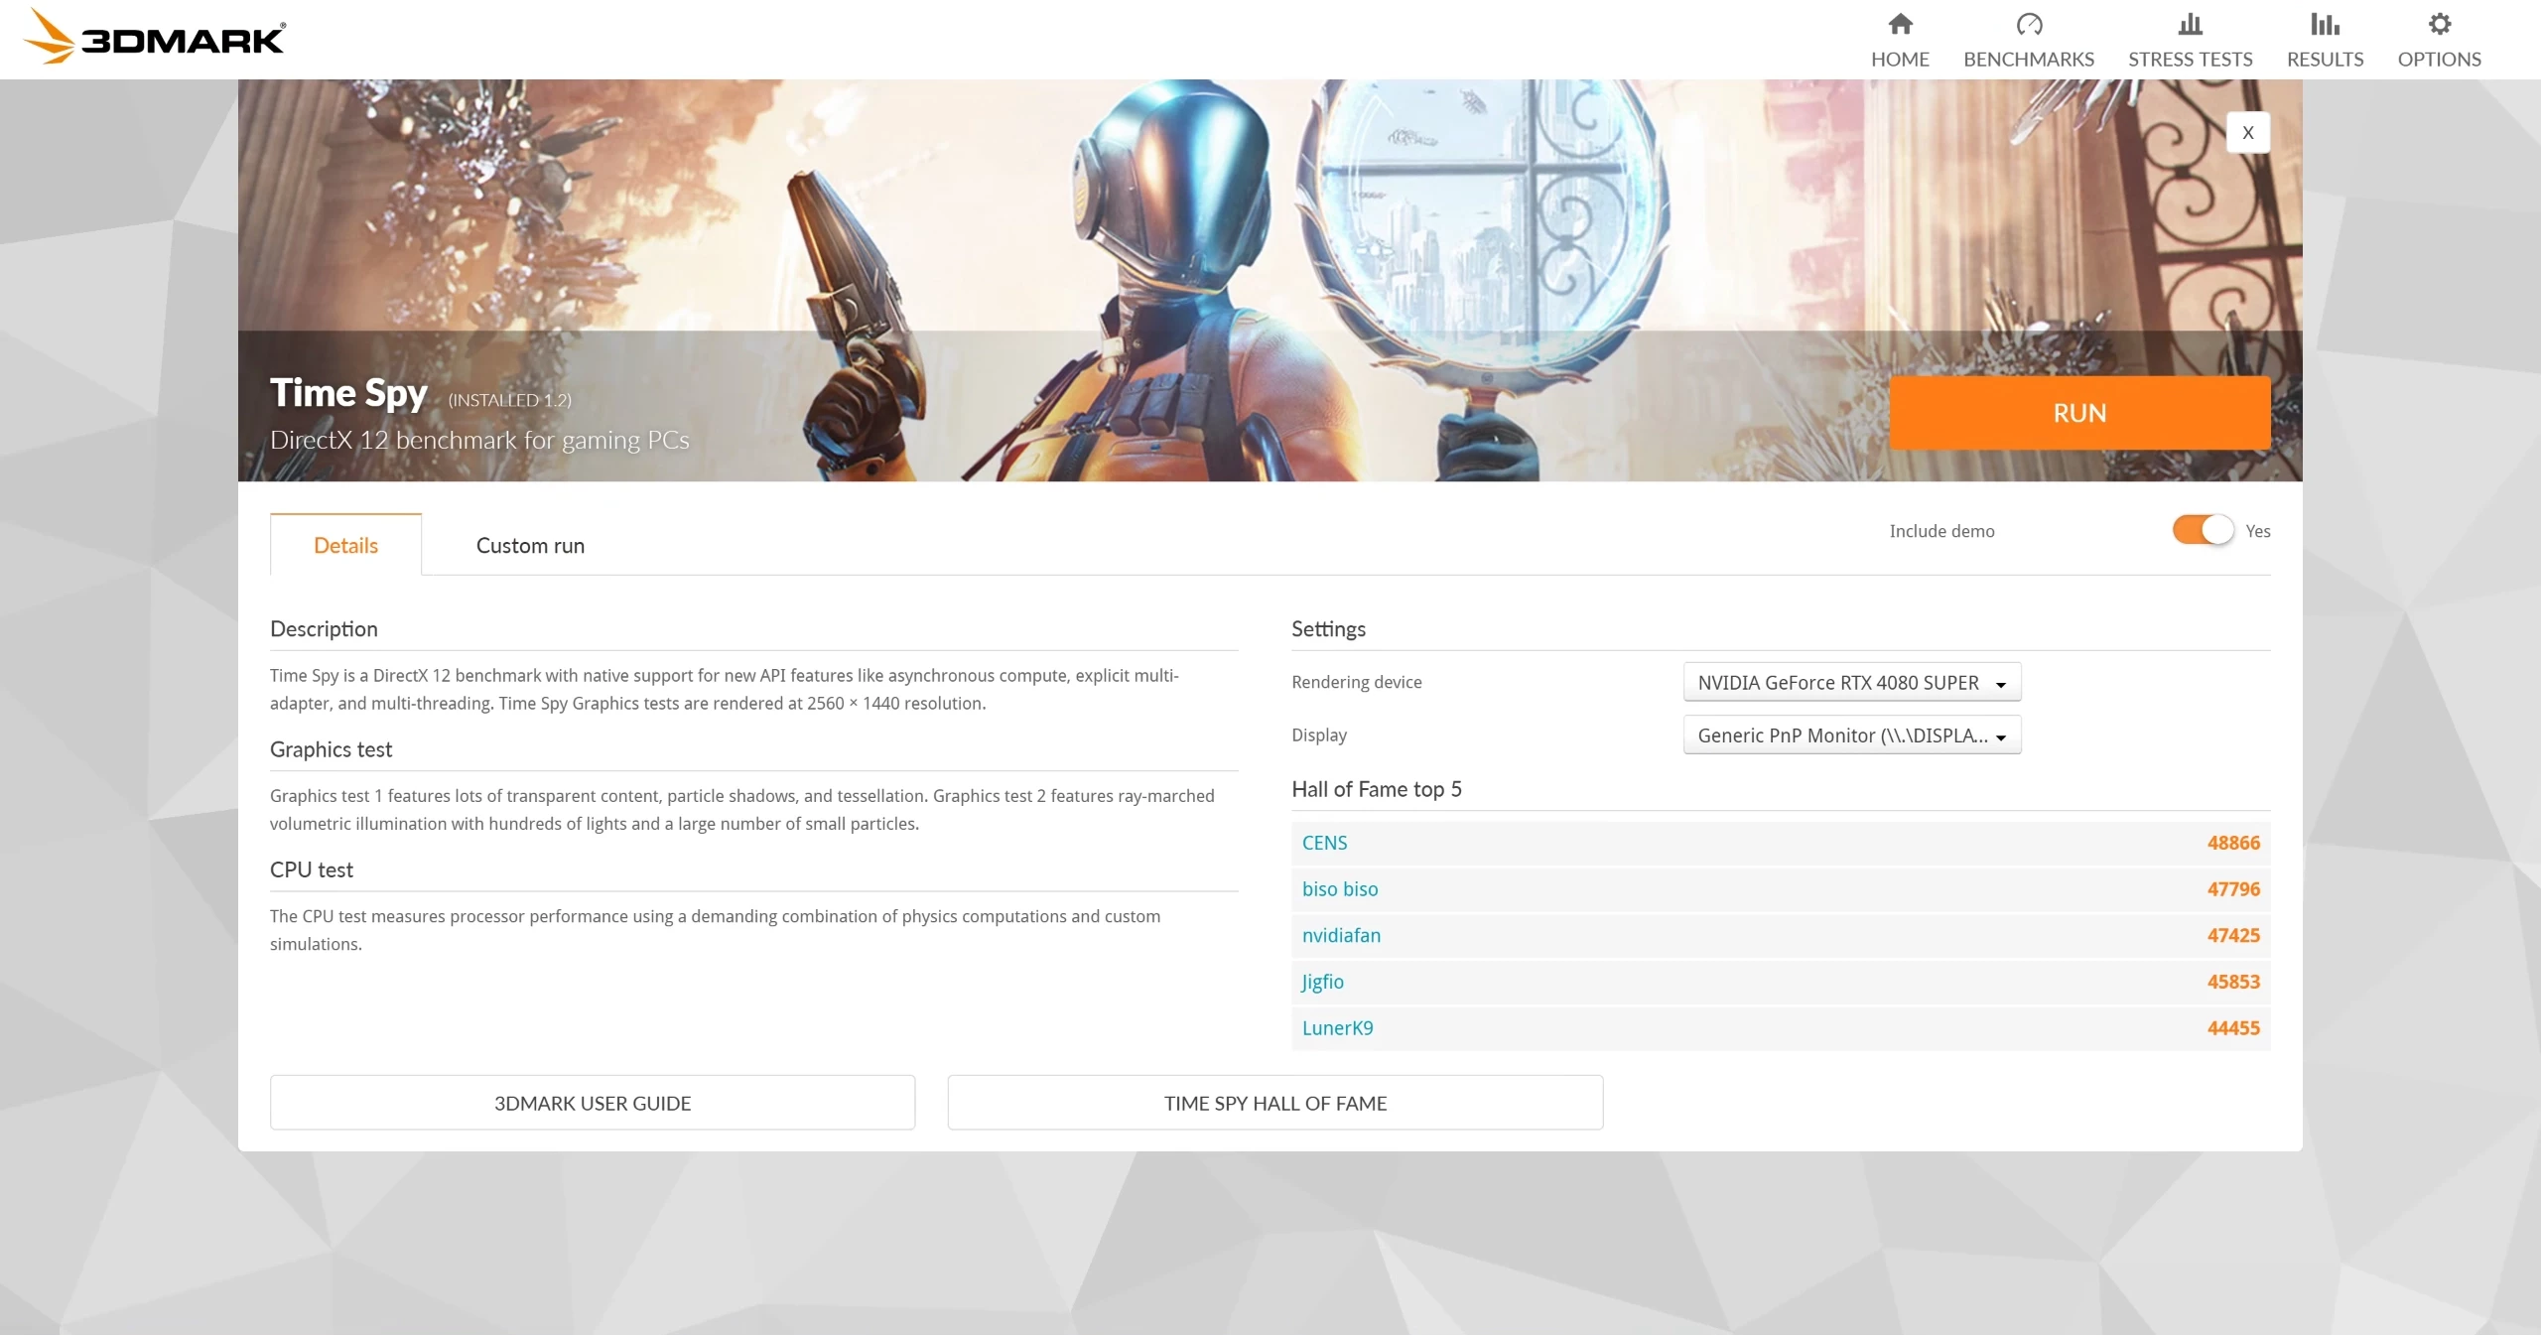This screenshot has width=2541, height=1335.
Task: Open the Results chart icon
Action: coord(2325,24)
